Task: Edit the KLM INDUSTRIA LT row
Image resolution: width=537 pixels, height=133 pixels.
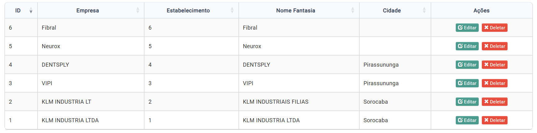Action: [x=467, y=102]
